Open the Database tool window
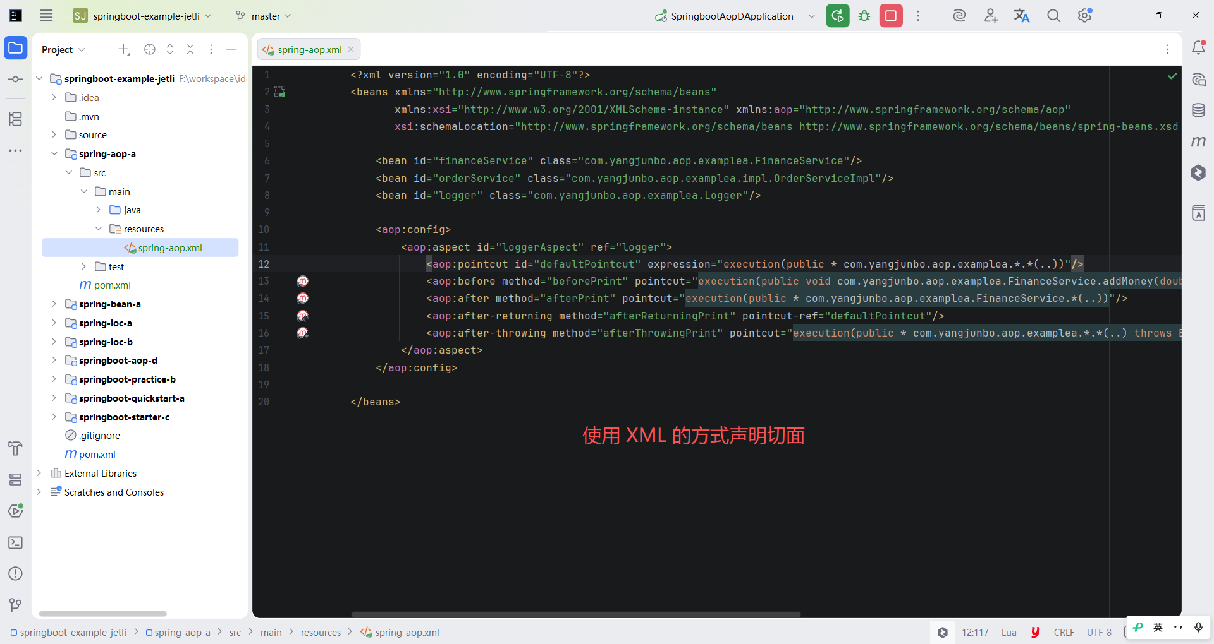The height and width of the screenshot is (644, 1214). [x=1198, y=110]
